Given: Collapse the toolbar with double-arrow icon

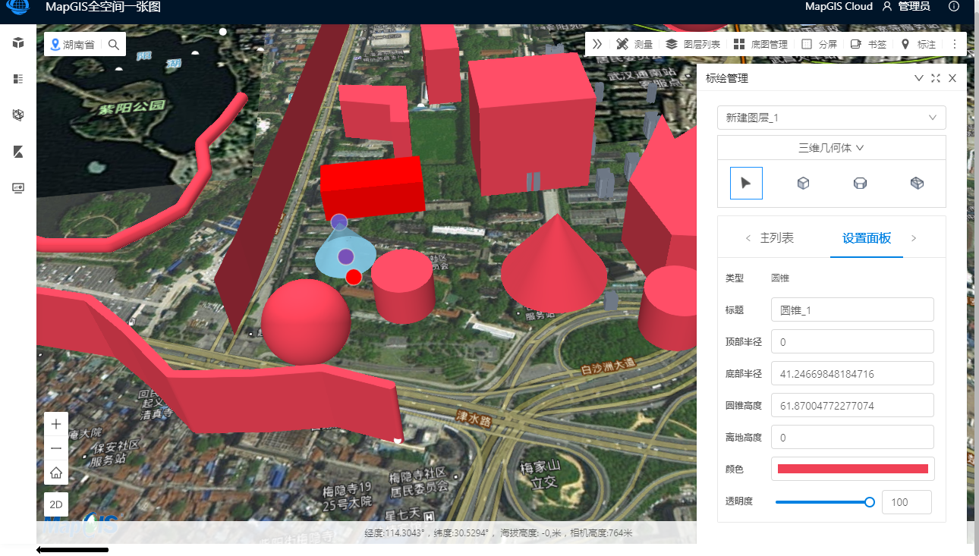Looking at the screenshot, I should click(x=597, y=44).
